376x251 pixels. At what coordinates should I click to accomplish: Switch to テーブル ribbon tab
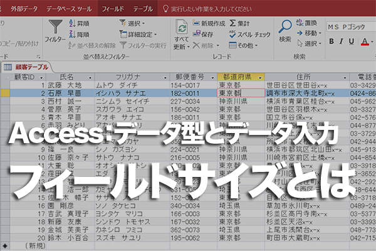143,9
